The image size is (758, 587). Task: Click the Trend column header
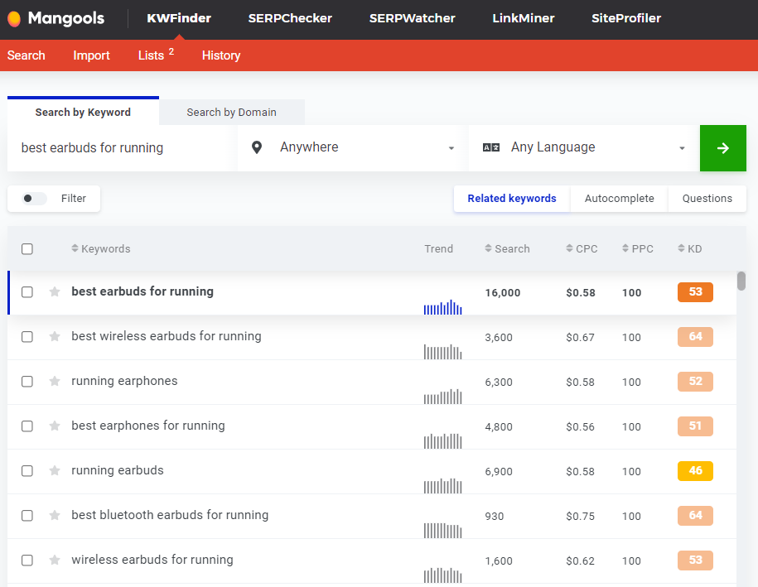(438, 249)
